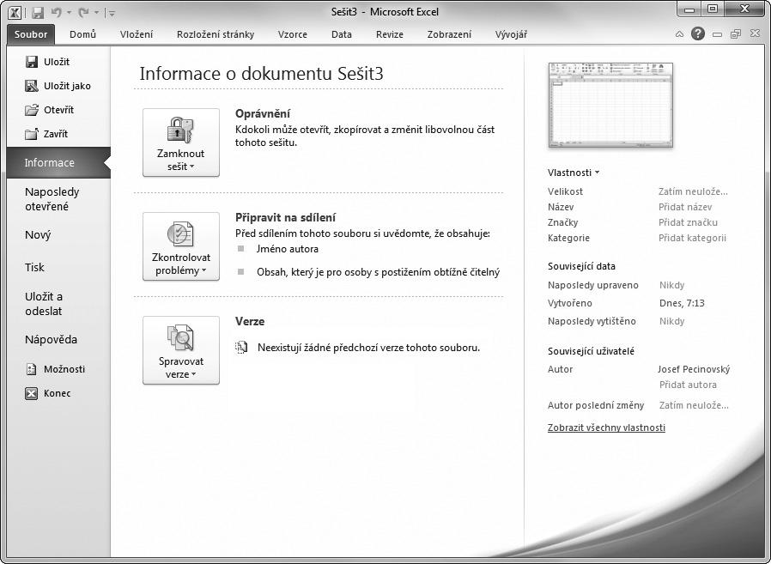
Task: Click the Přidat název field
Action: (x=685, y=207)
